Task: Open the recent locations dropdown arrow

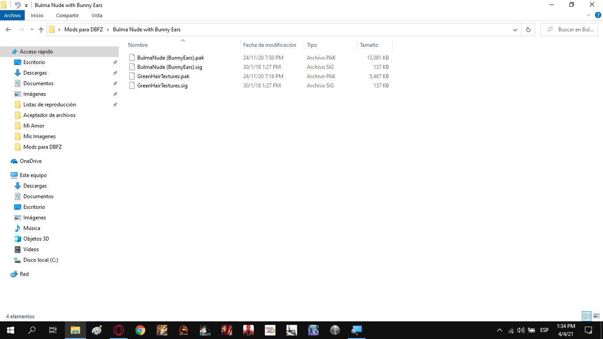Action: point(32,30)
